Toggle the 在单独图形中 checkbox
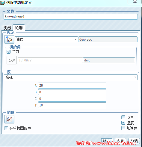Image resolution: width=142 pixels, height=147 pixels. point(6,128)
